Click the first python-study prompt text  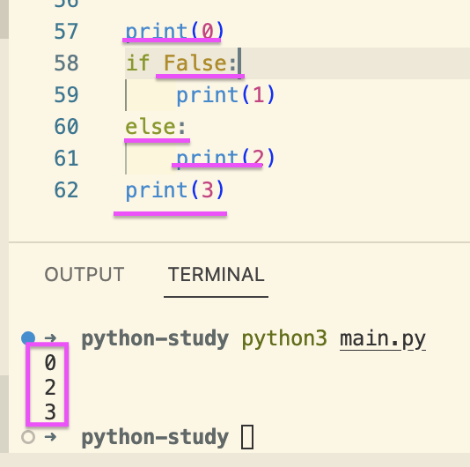[155, 339]
